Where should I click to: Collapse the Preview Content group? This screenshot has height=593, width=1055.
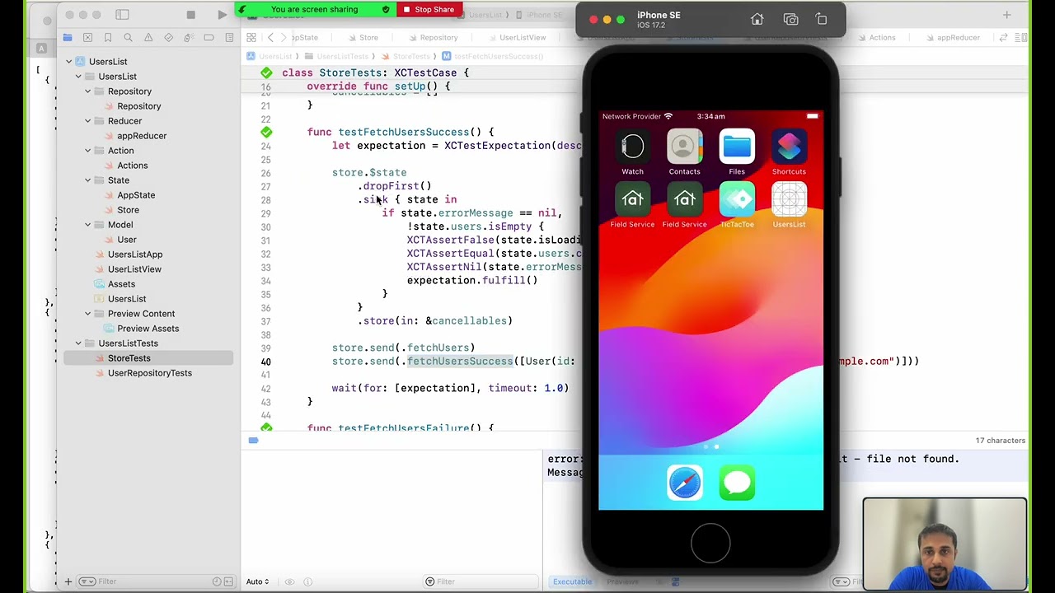[88, 314]
